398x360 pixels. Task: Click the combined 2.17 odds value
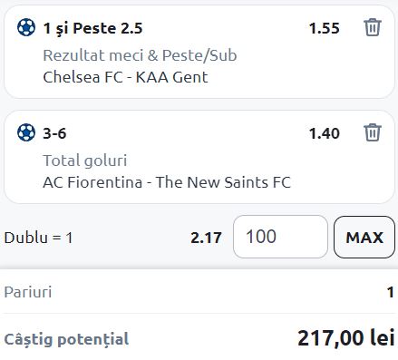[x=206, y=238]
